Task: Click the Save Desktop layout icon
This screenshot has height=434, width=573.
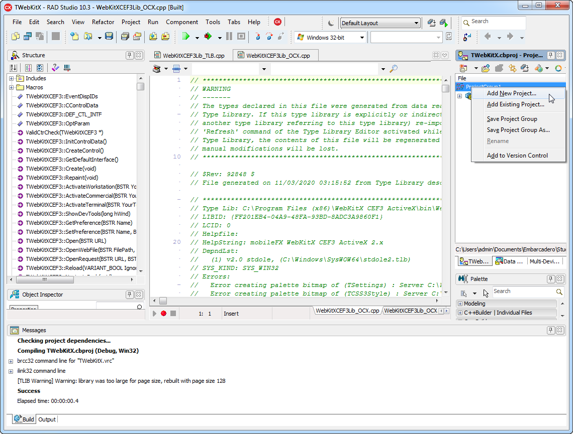Action: coord(432,23)
